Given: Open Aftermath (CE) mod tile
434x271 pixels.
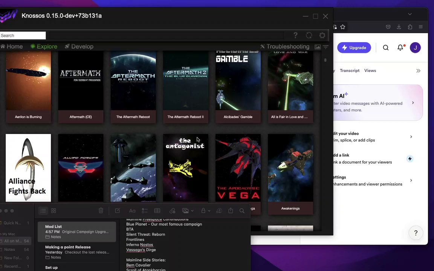Looking at the screenshot, I should (81, 87).
